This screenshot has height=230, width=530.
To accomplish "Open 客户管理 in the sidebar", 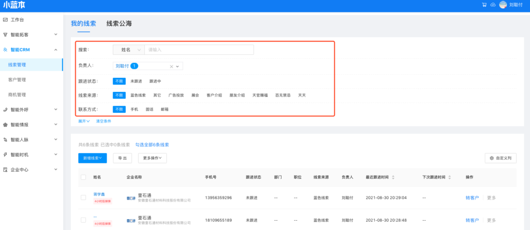I will (17, 80).
